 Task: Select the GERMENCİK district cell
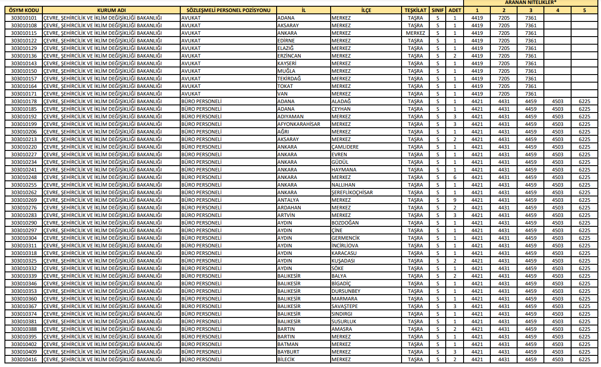[366, 238]
